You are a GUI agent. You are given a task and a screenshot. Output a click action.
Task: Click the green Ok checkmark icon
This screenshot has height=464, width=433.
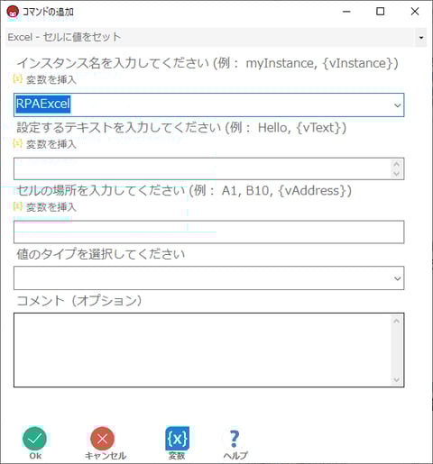pyautogui.click(x=34, y=439)
